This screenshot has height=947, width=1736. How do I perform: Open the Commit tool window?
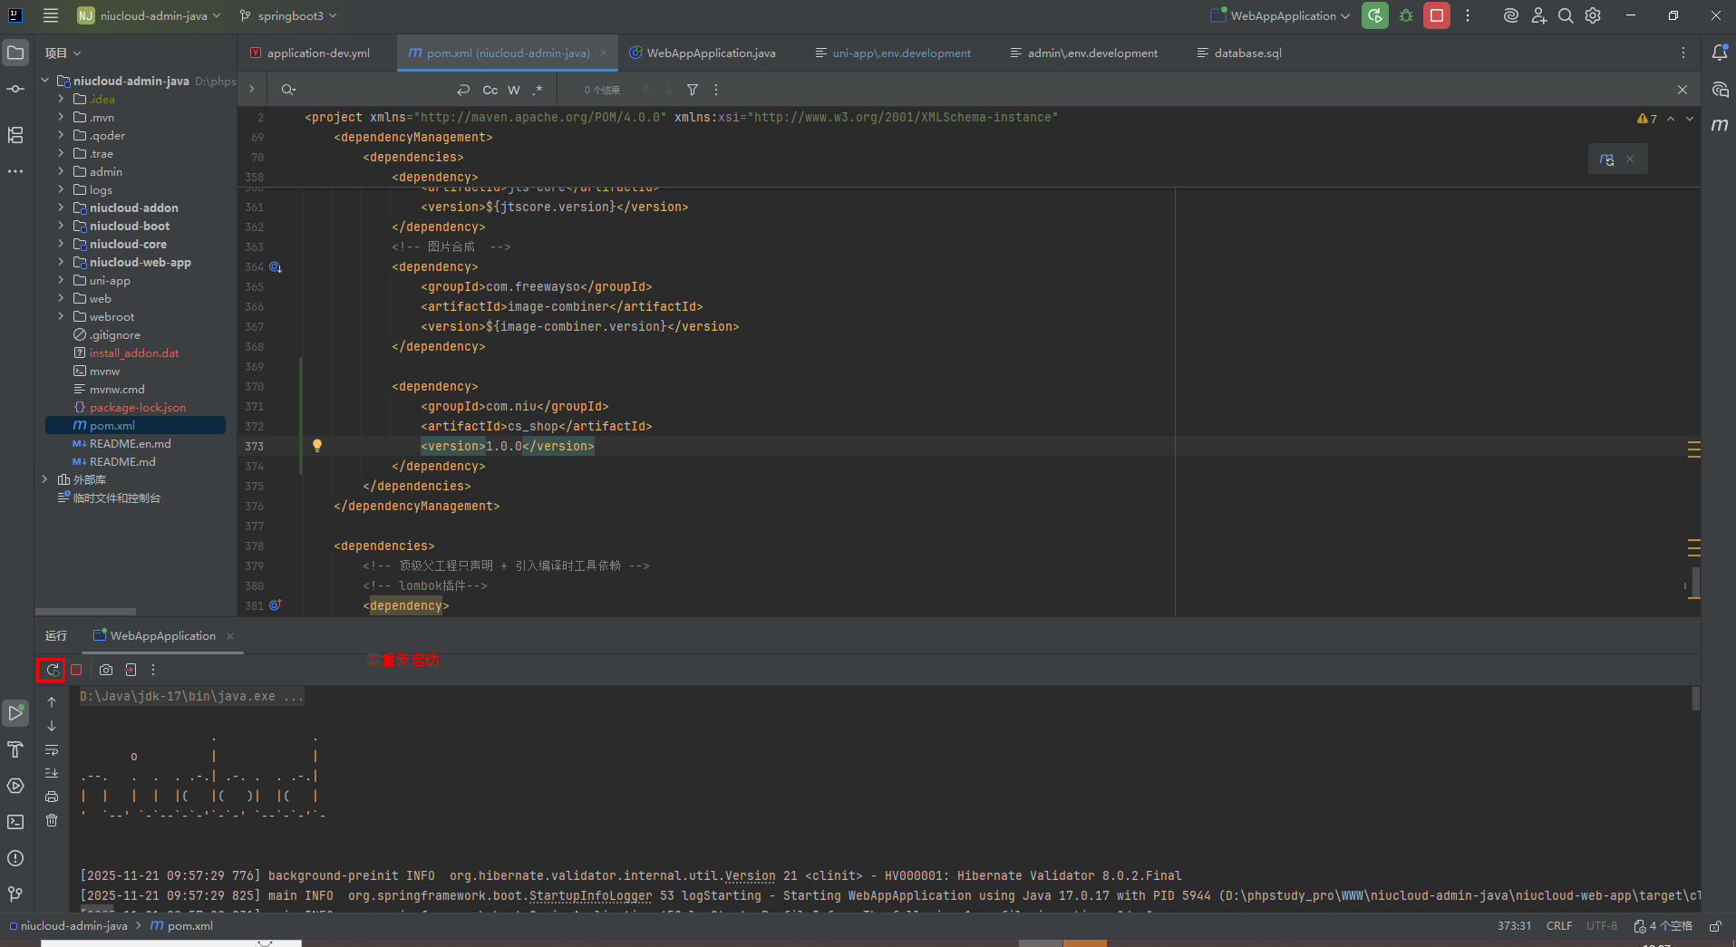pos(15,89)
